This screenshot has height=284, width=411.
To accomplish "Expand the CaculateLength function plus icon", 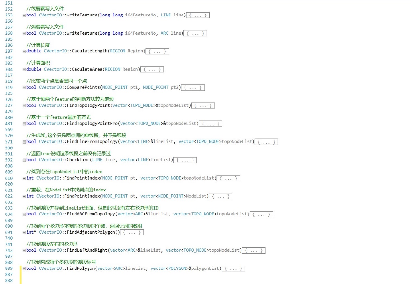I will tap(24, 51).
